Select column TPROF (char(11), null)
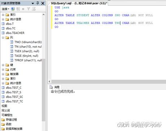The height and width of the screenshot is (131, 166). [28, 60]
